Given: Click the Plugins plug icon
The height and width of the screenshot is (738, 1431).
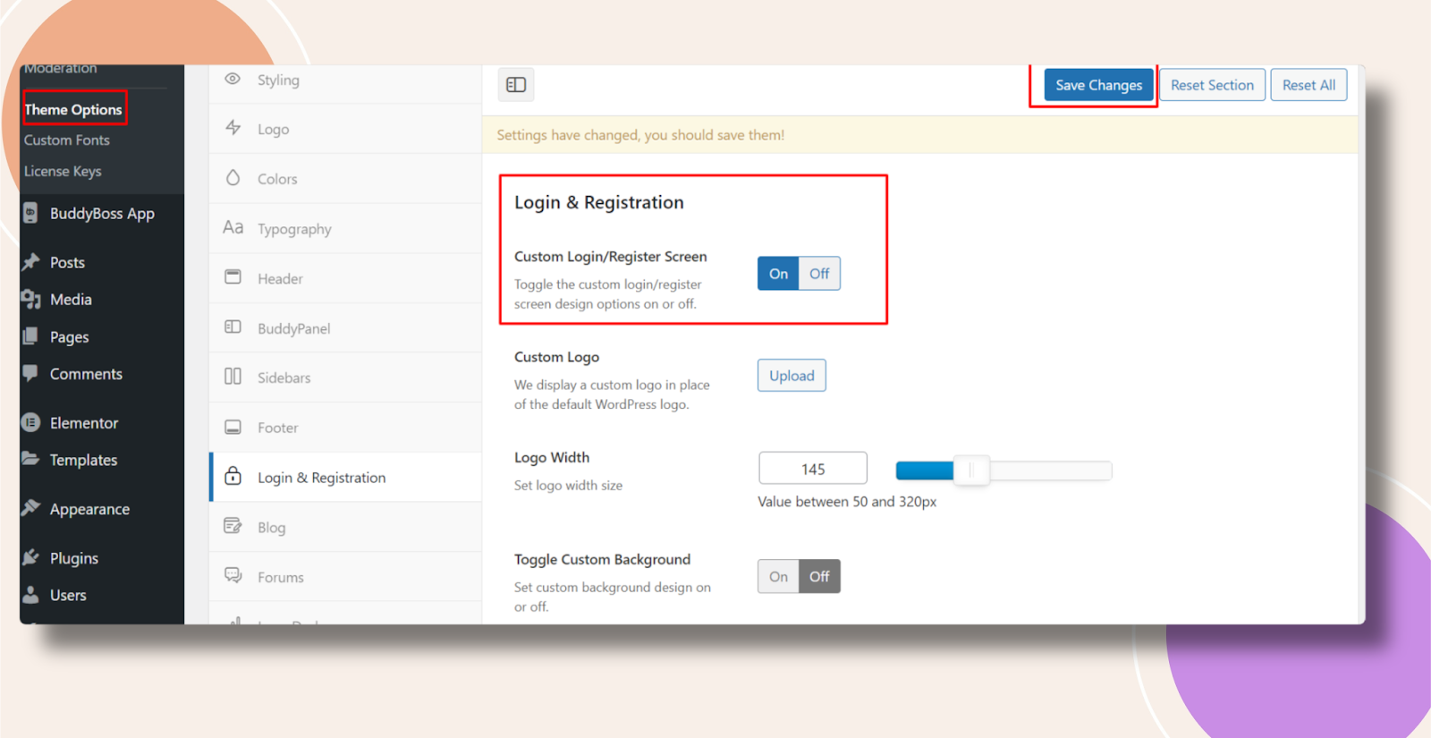Looking at the screenshot, I should (31, 557).
